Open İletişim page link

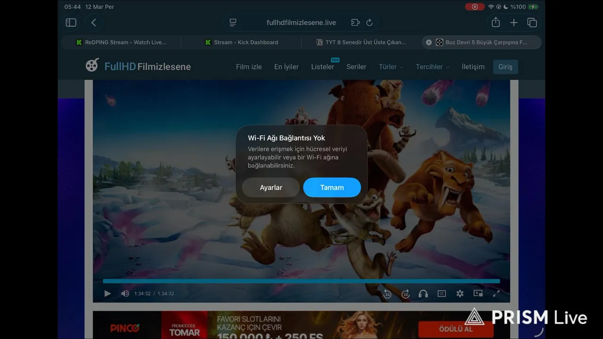coord(473,67)
